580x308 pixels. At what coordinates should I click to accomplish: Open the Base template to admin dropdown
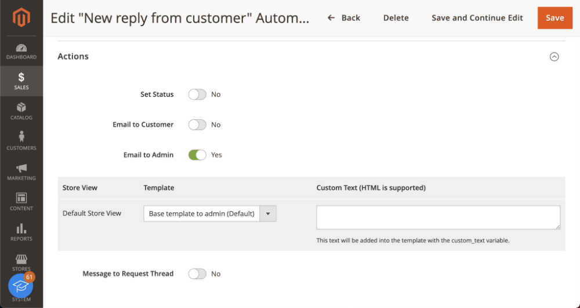[x=210, y=214]
